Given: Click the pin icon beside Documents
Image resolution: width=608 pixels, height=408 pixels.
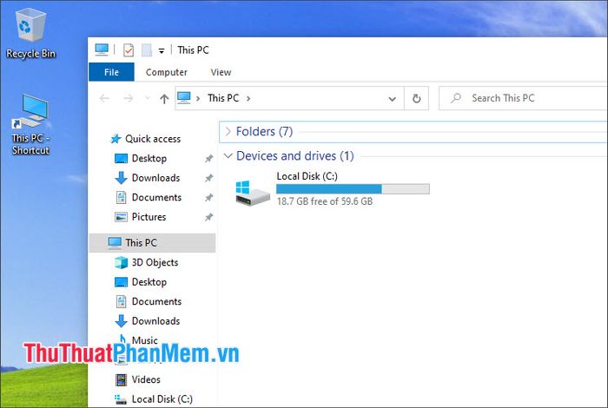Looking at the screenshot, I should point(209,197).
